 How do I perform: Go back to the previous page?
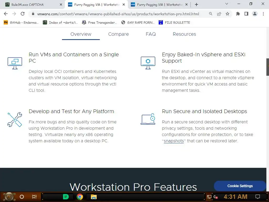coord(6,14)
